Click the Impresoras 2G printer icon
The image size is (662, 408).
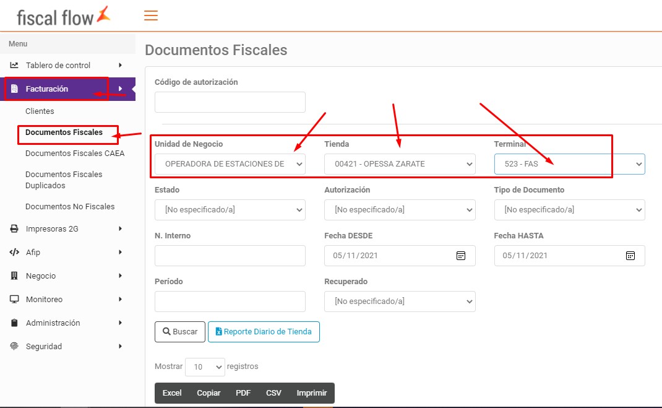pos(14,229)
